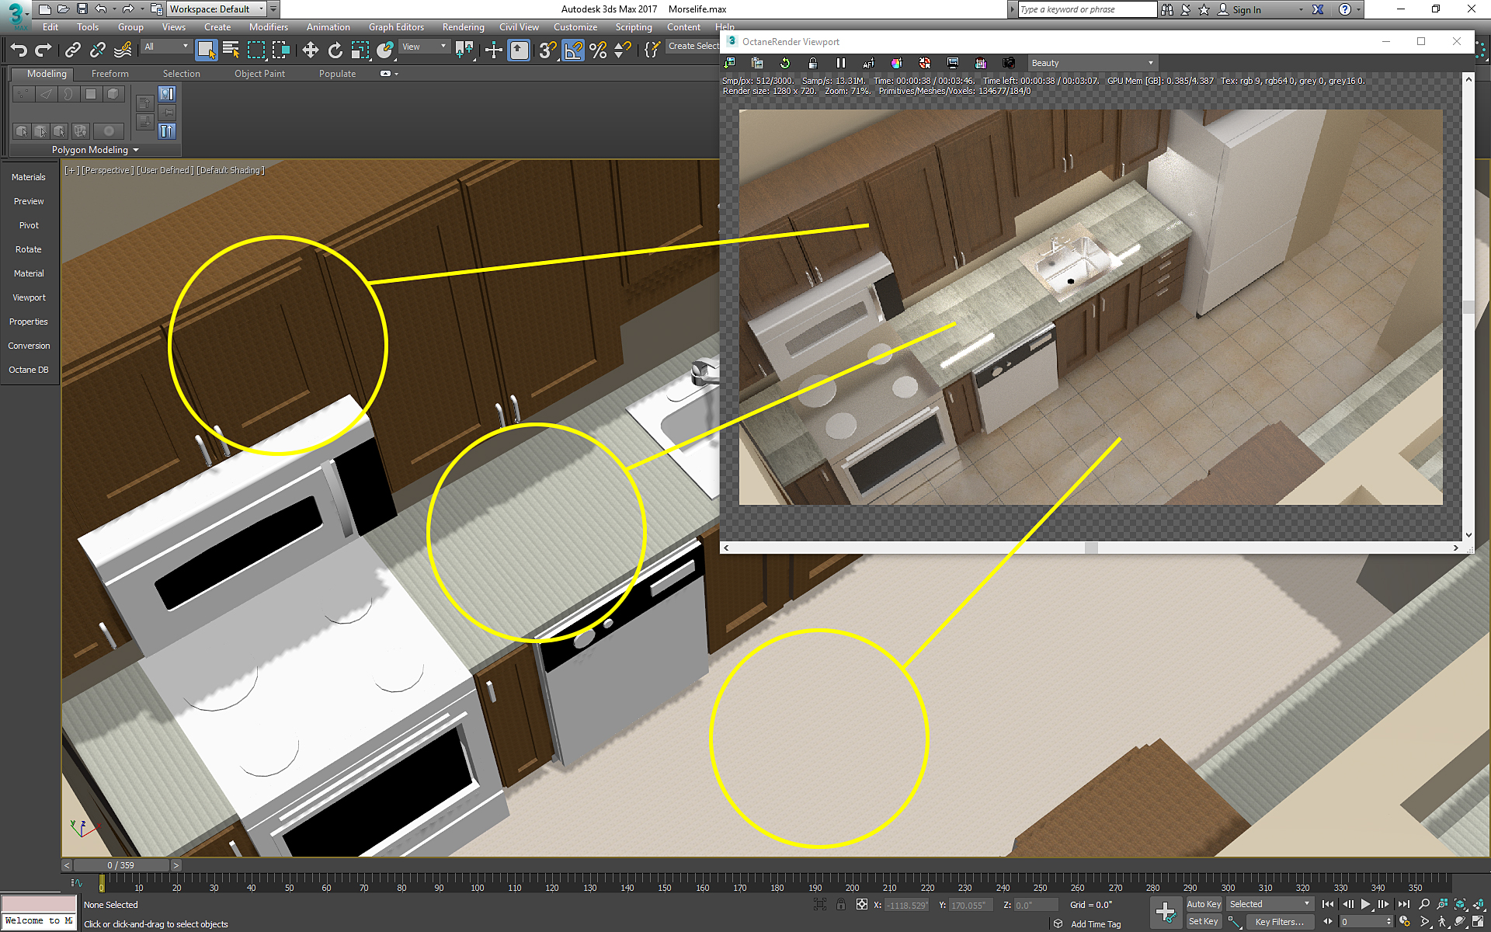
Task: Open the Beauty render pass dropdown
Action: pos(1091,63)
